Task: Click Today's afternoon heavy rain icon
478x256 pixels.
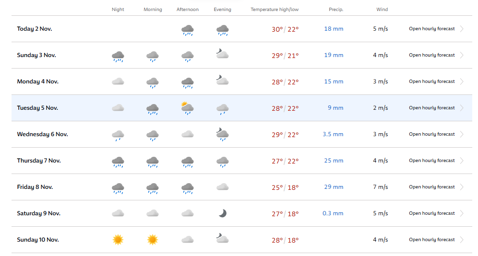Action: [x=188, y=30]
